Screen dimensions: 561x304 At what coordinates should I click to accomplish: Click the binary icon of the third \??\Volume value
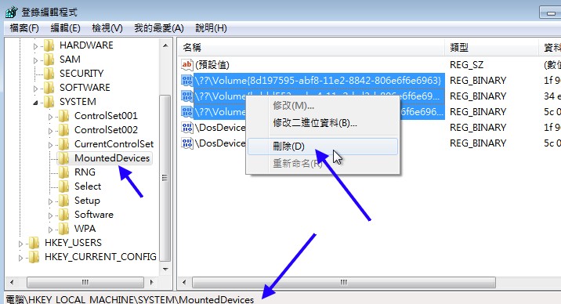(186, 112)
